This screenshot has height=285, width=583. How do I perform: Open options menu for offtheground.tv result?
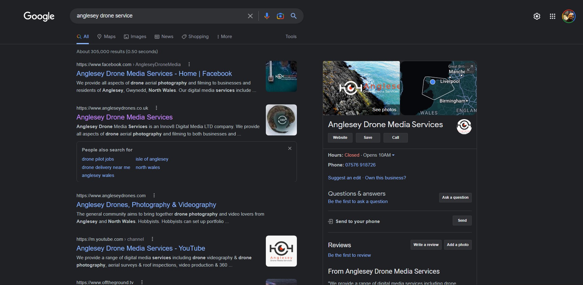click(x=142, y=282)
